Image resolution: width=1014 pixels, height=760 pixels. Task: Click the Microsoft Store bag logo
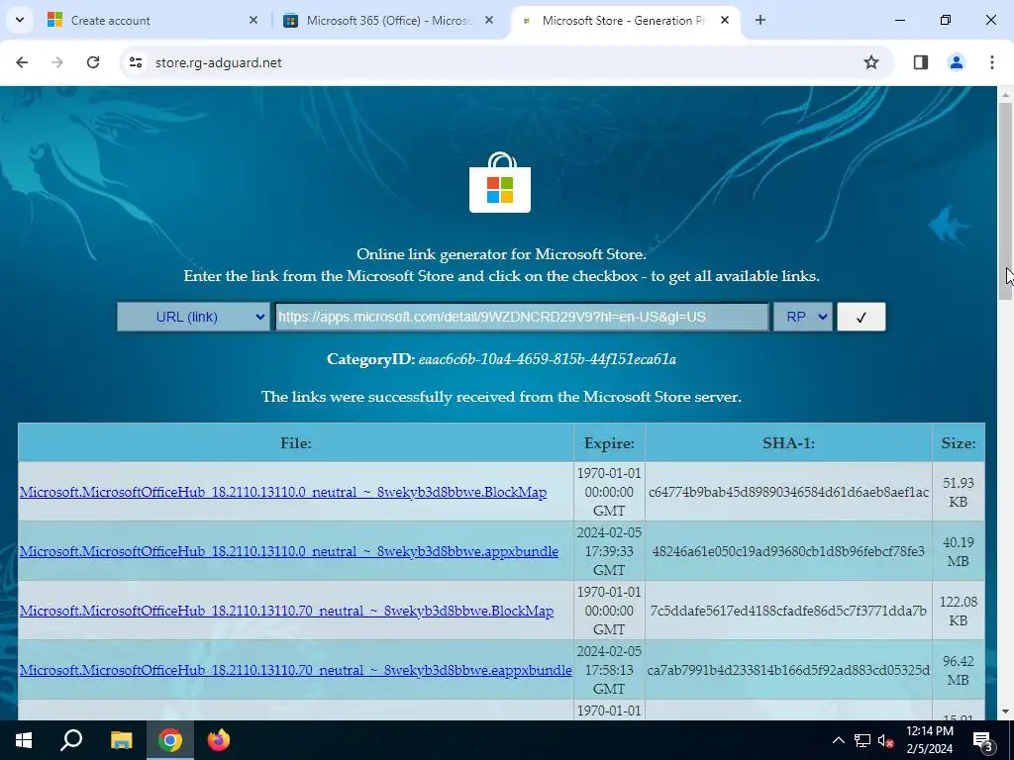point(500,183)
